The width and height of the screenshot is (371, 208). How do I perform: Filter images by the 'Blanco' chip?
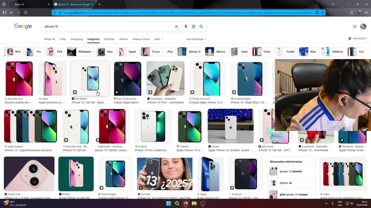point(216,52)
